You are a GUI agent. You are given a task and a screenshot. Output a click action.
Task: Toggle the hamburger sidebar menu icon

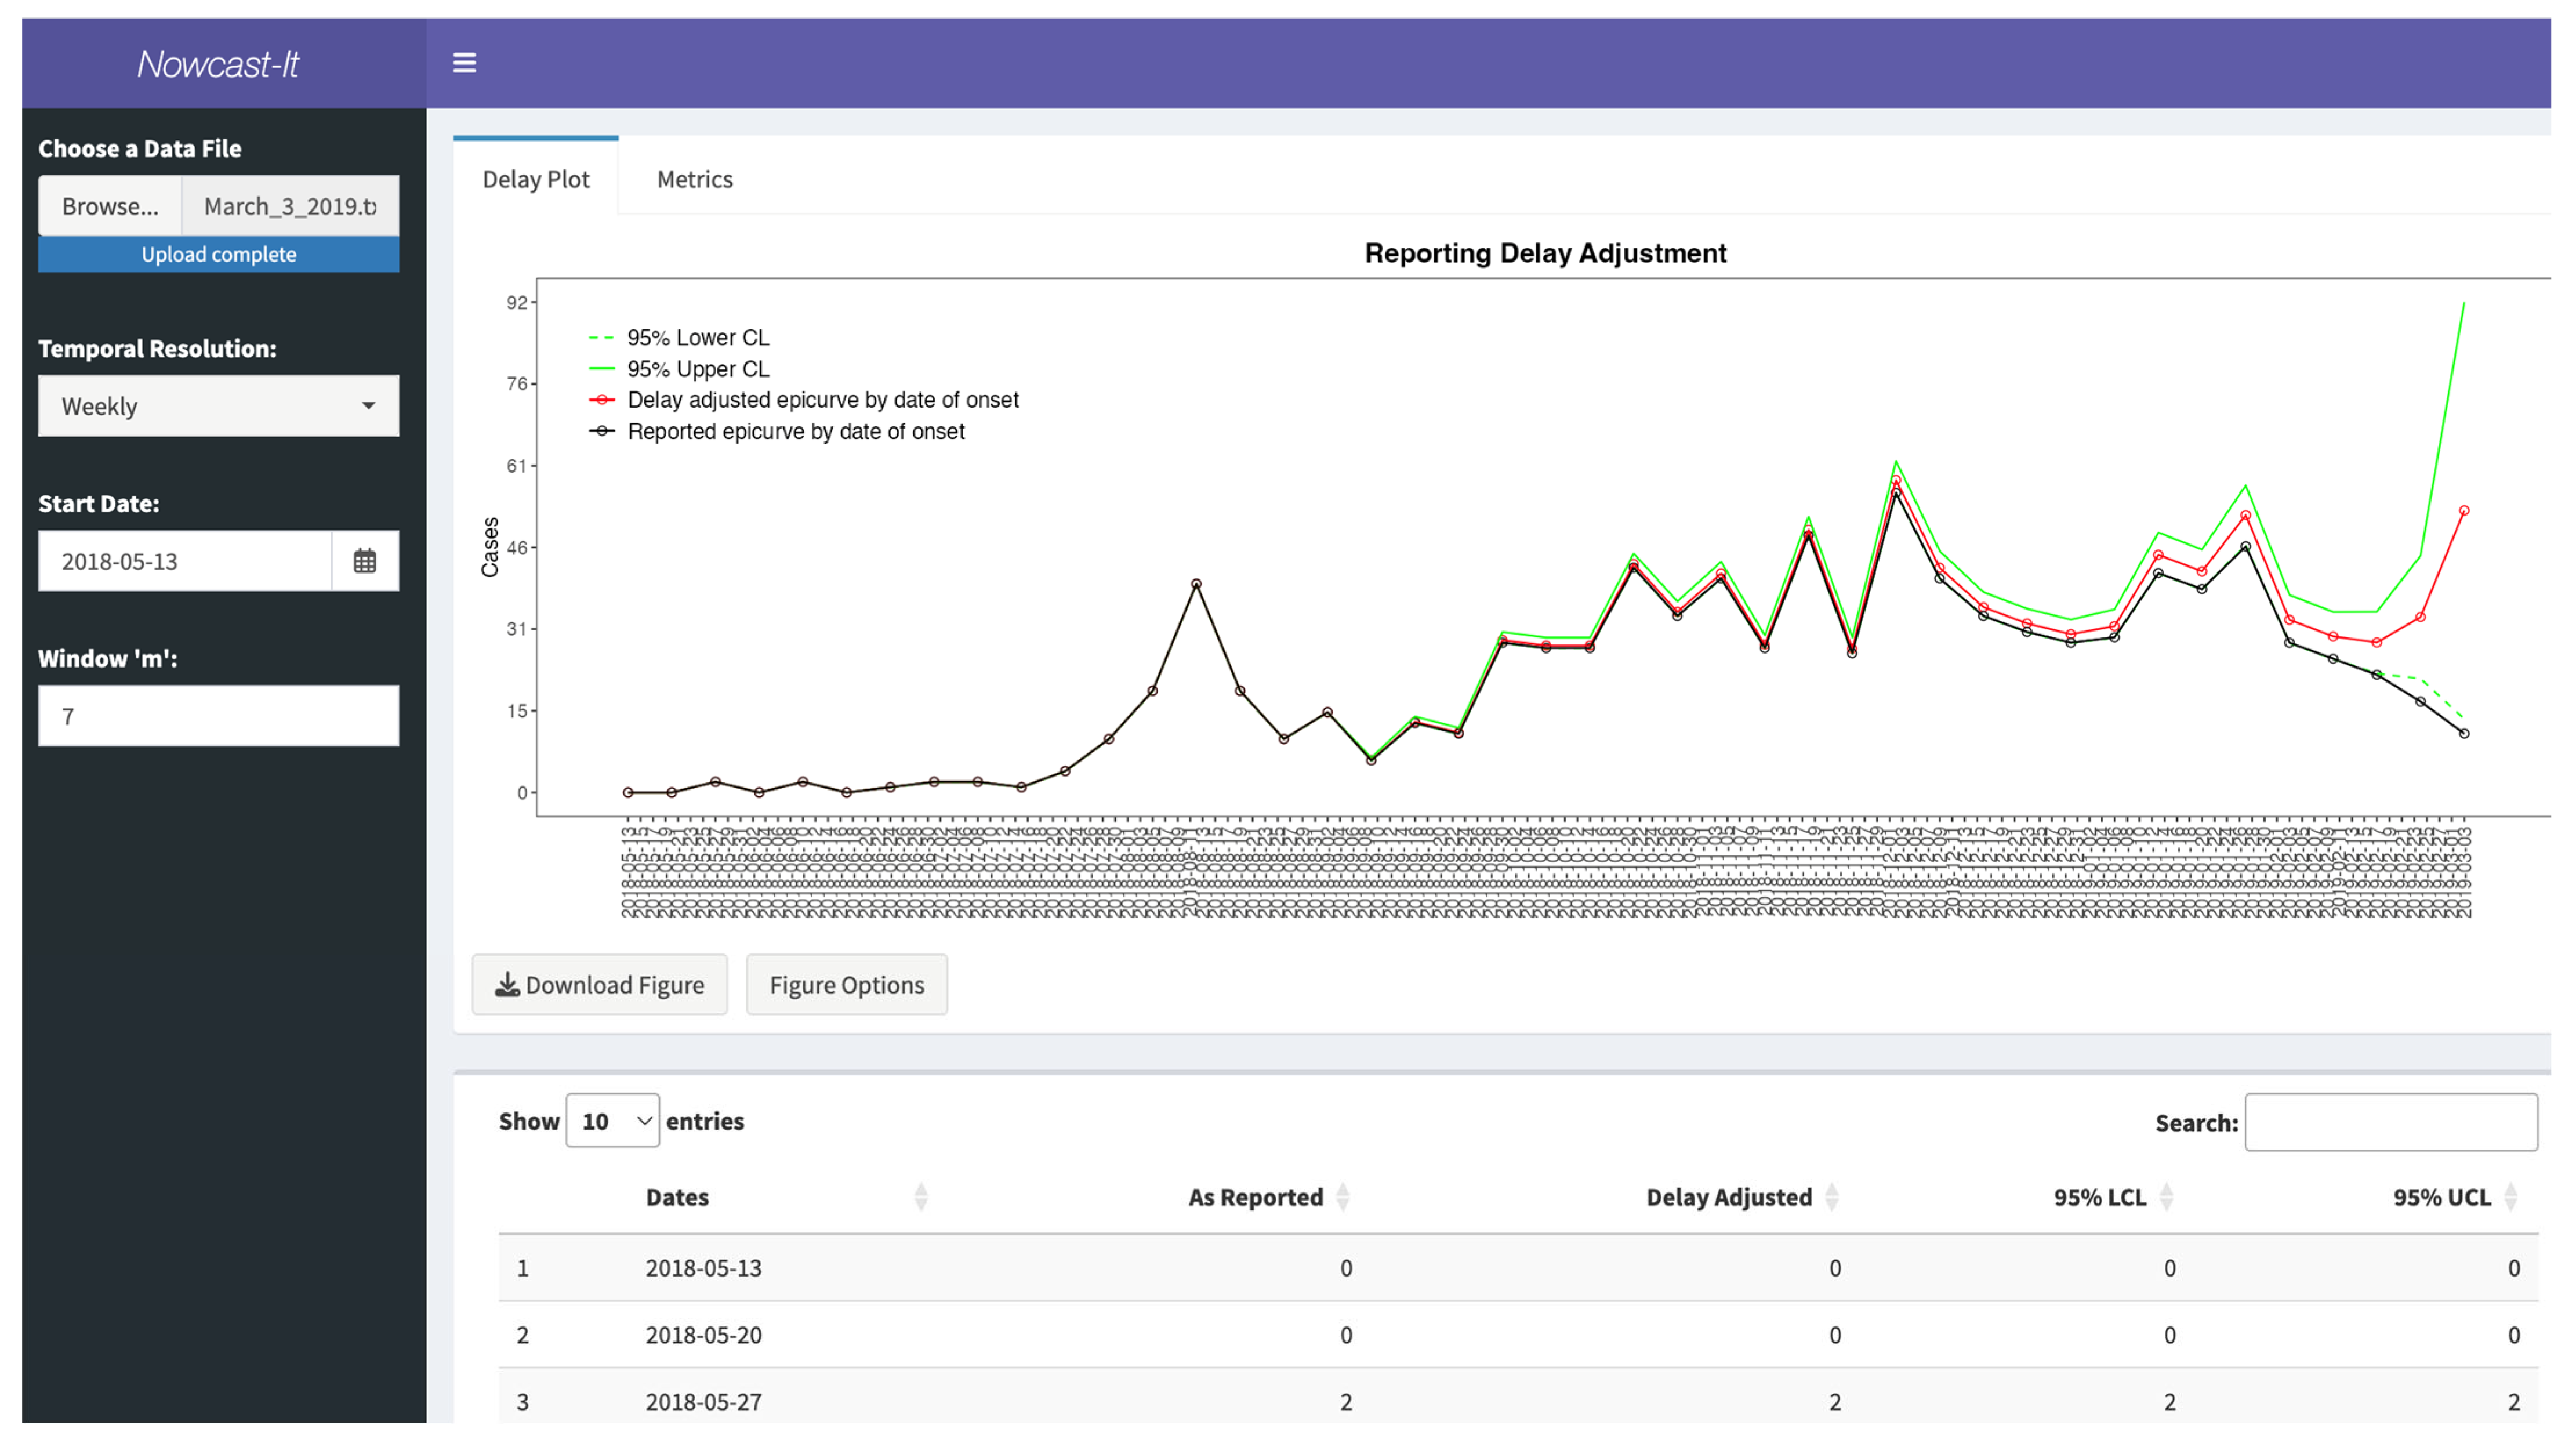[464, 63]
